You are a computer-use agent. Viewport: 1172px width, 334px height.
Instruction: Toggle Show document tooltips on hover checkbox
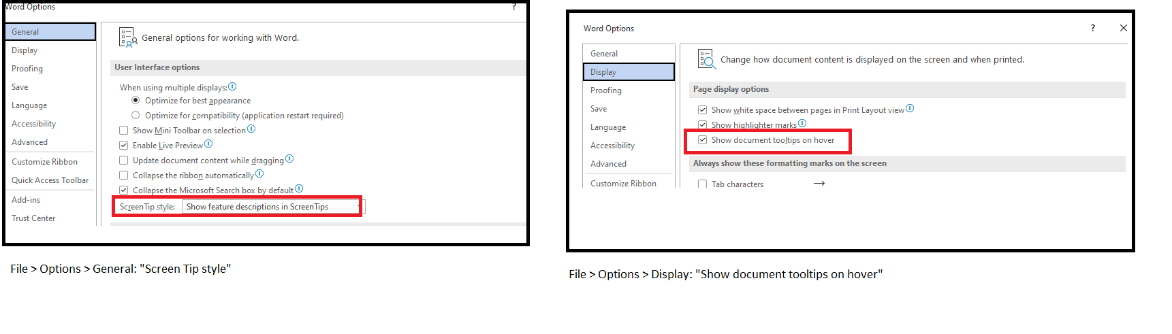[702, 139]
